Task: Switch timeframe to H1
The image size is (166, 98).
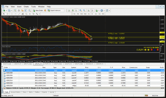Action: tap(89, 14)
